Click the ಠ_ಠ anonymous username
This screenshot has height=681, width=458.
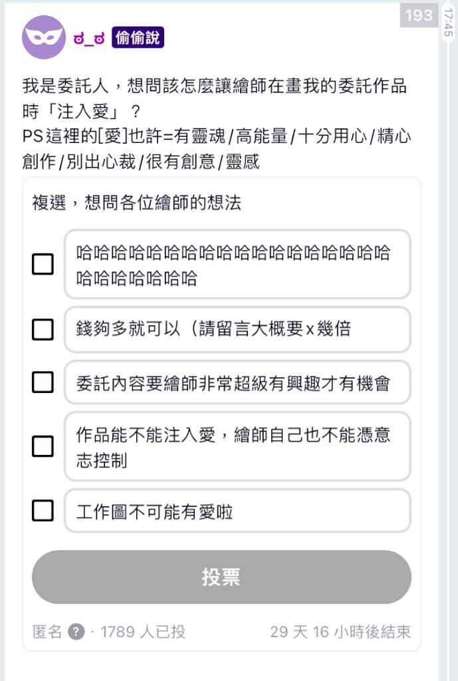pyautogui.click(x=89, y=39)
